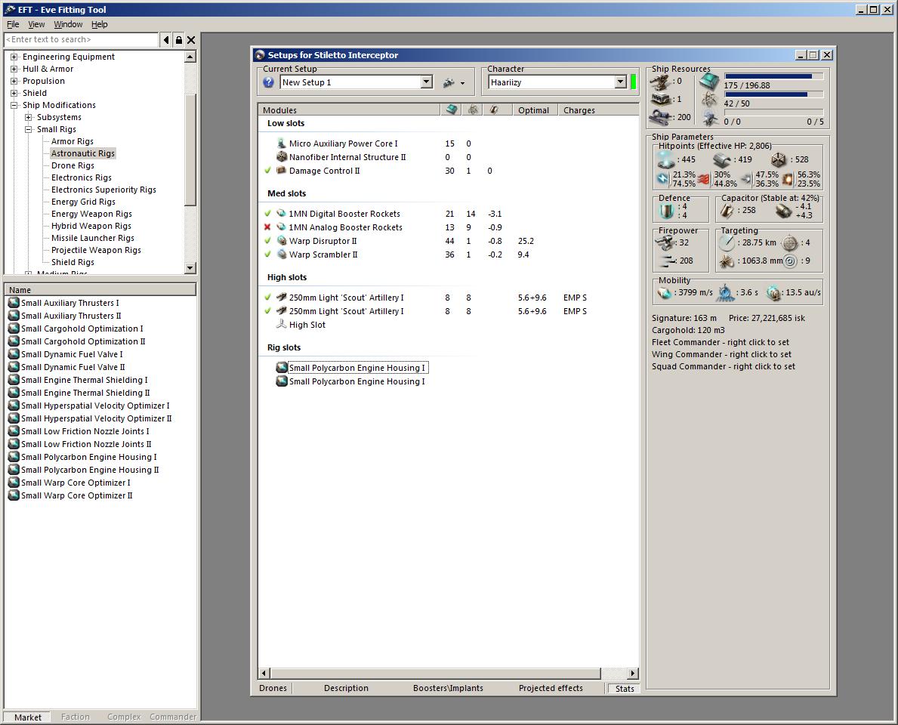The height and width of the screenshot is (725, 898).
Task: Toggle Warp Scrambler II active checkmark
Action: point(267,255)
